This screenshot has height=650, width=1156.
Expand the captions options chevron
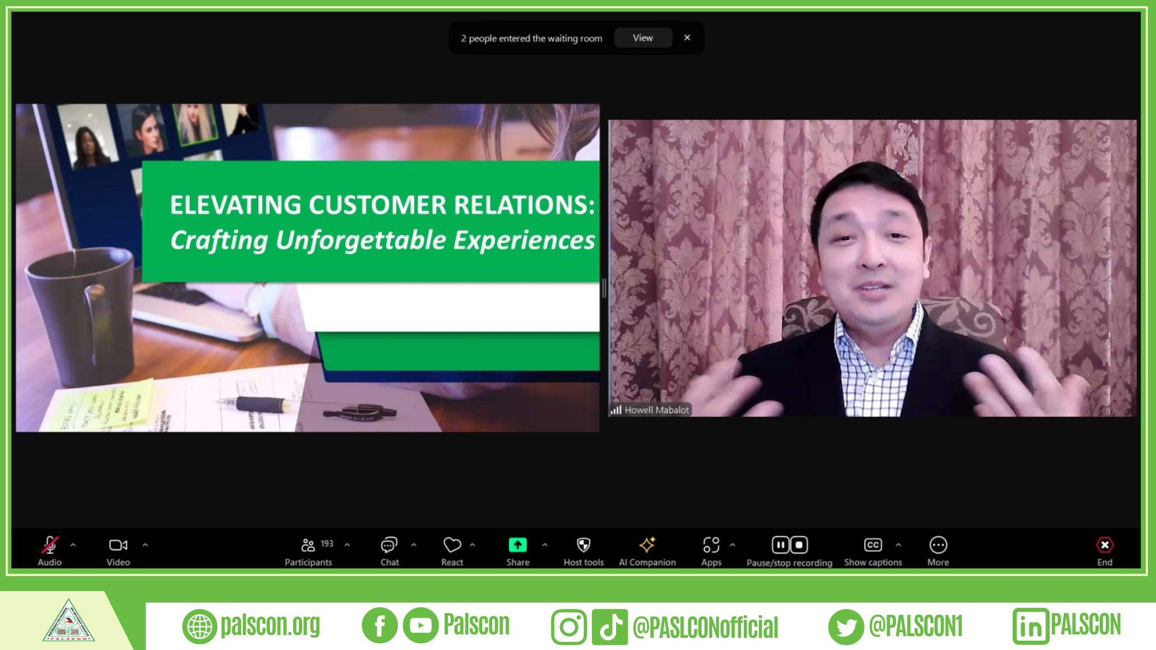pos(898,545)
